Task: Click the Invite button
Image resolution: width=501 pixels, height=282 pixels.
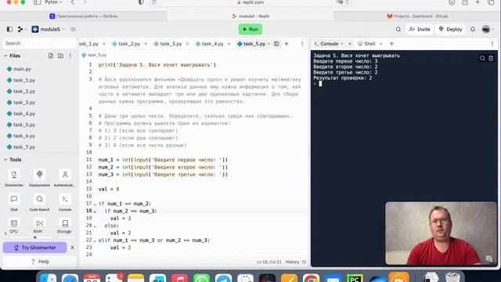Action: pyautogui.click(x=420, y=30)
